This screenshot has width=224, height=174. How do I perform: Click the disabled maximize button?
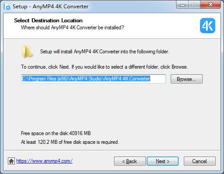click(194, 5)
